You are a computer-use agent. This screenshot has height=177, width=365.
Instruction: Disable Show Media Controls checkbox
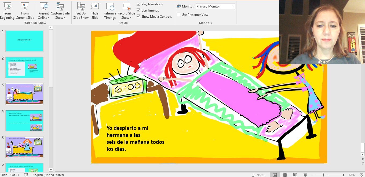coord(138,17)
